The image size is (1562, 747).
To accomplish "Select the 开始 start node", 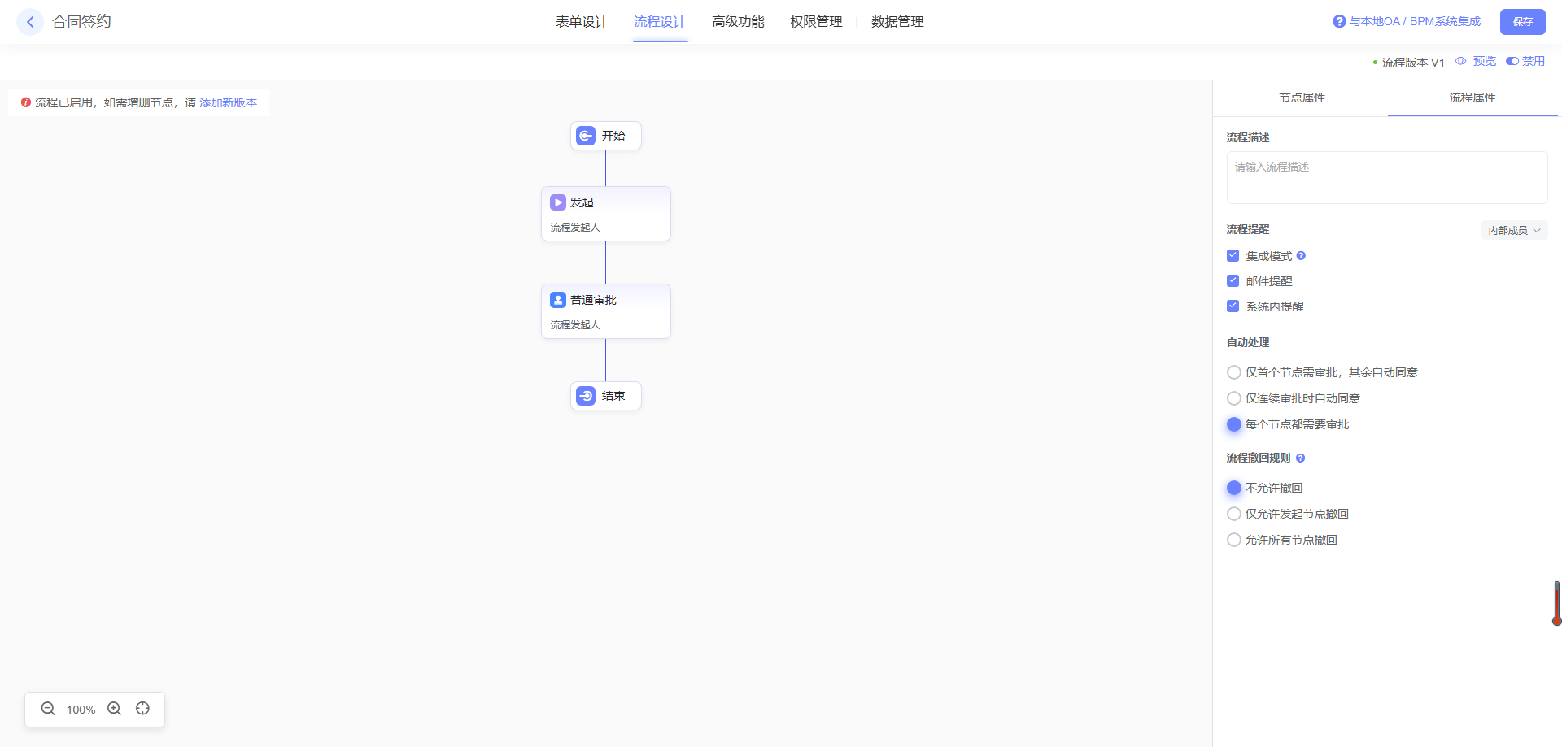I will pyautogui.click(x=605, y=136).
